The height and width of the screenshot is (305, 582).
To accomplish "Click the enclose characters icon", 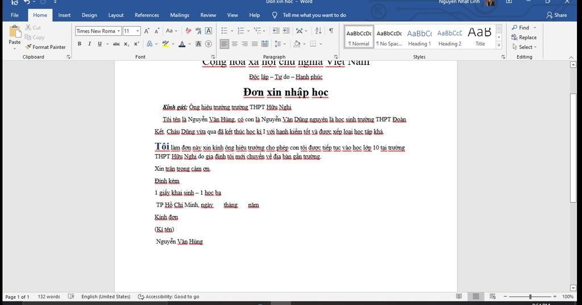I will point(209,44).
